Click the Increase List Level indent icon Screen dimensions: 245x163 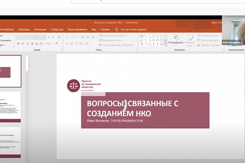[87, 37]
